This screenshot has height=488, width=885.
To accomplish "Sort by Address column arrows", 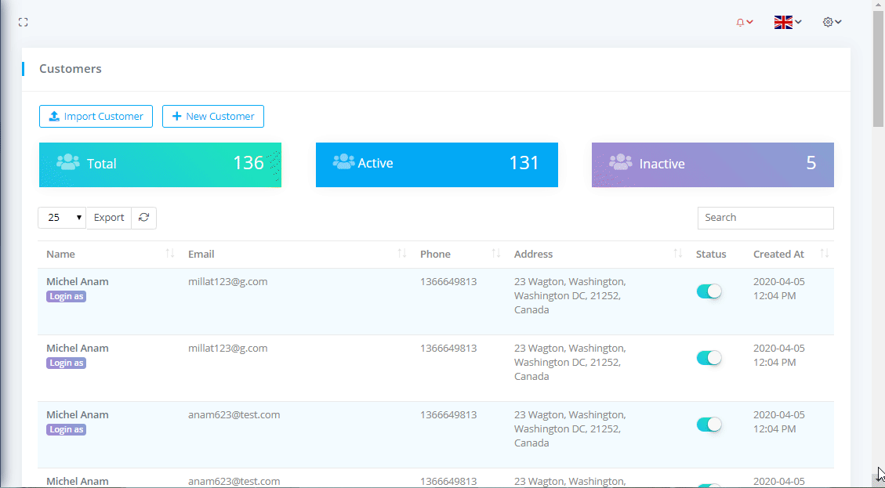I will (678, 254).
